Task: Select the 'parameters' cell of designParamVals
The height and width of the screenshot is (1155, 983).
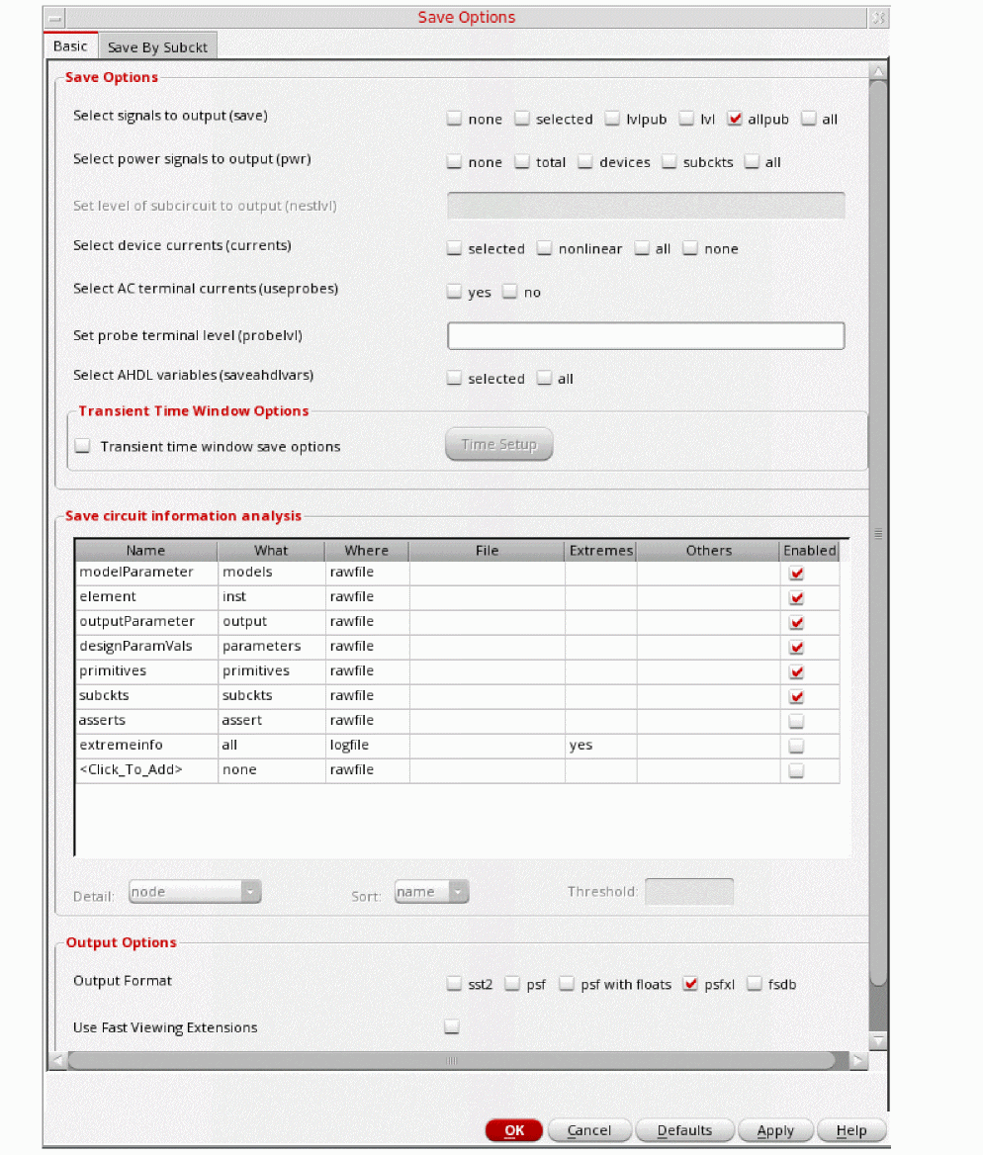Action: pyautogui.click(x=271, y=646)
